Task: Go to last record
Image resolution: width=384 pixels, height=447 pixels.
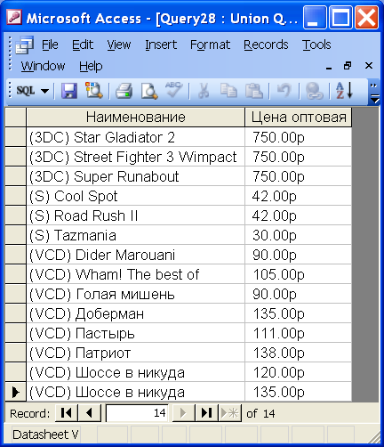Action: click(206, 413)
